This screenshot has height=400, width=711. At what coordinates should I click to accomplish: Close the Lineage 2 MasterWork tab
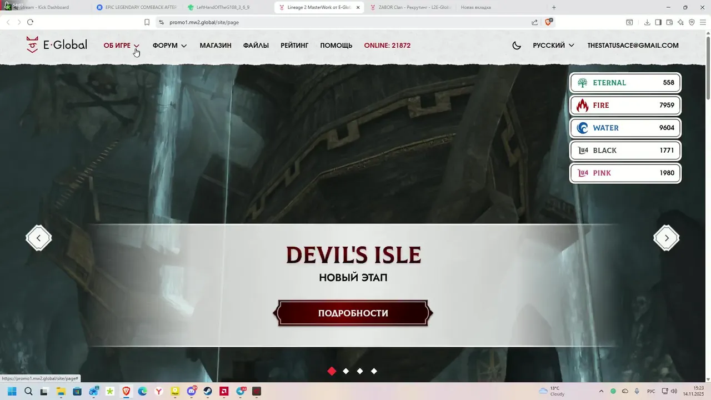(358, 8)
